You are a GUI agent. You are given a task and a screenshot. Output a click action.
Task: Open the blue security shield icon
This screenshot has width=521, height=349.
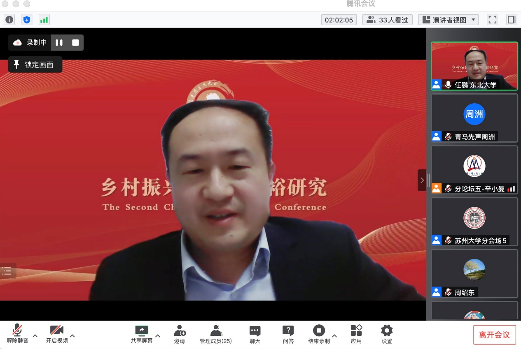click(x=27, y=19)
